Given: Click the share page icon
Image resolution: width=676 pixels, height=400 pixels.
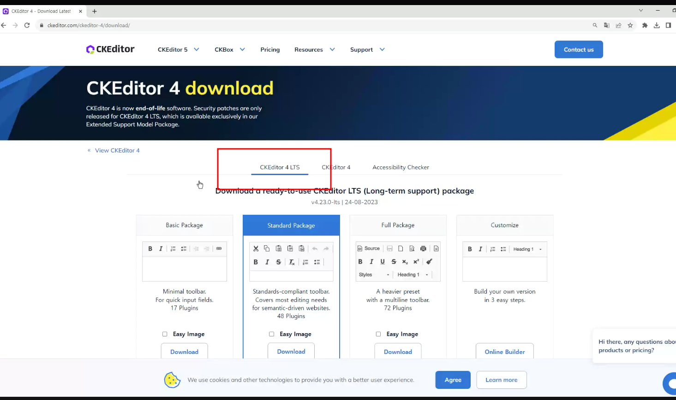Looking at the screenshot, I should tap(618, 25).
